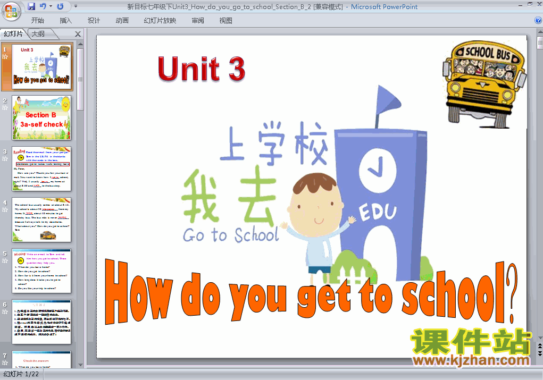Switch to the 大纲 outline tab
Image resolution: width=543 pixels, height=380 pixels.
coord(38,33)
